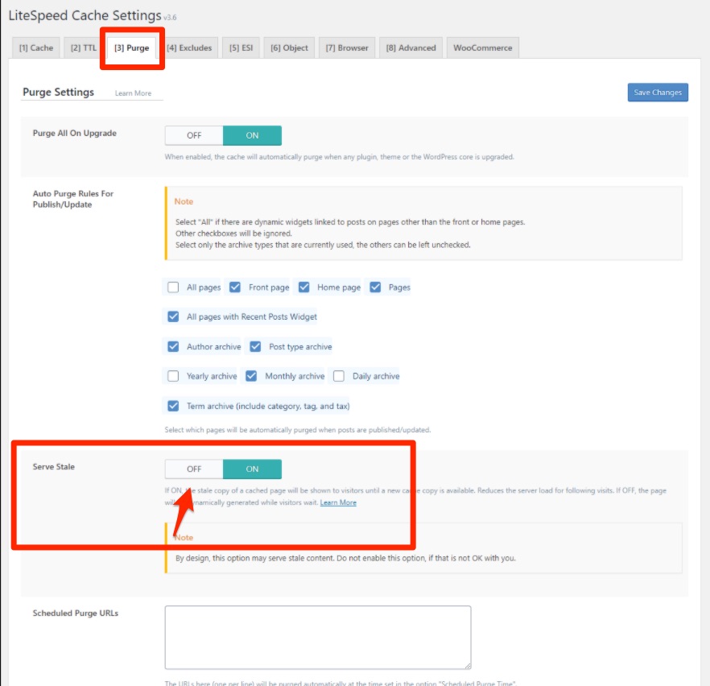The width and height of the screenshot is (710, 686).
Task: Set Serve Stale to OFF
Action: point(194,469)
